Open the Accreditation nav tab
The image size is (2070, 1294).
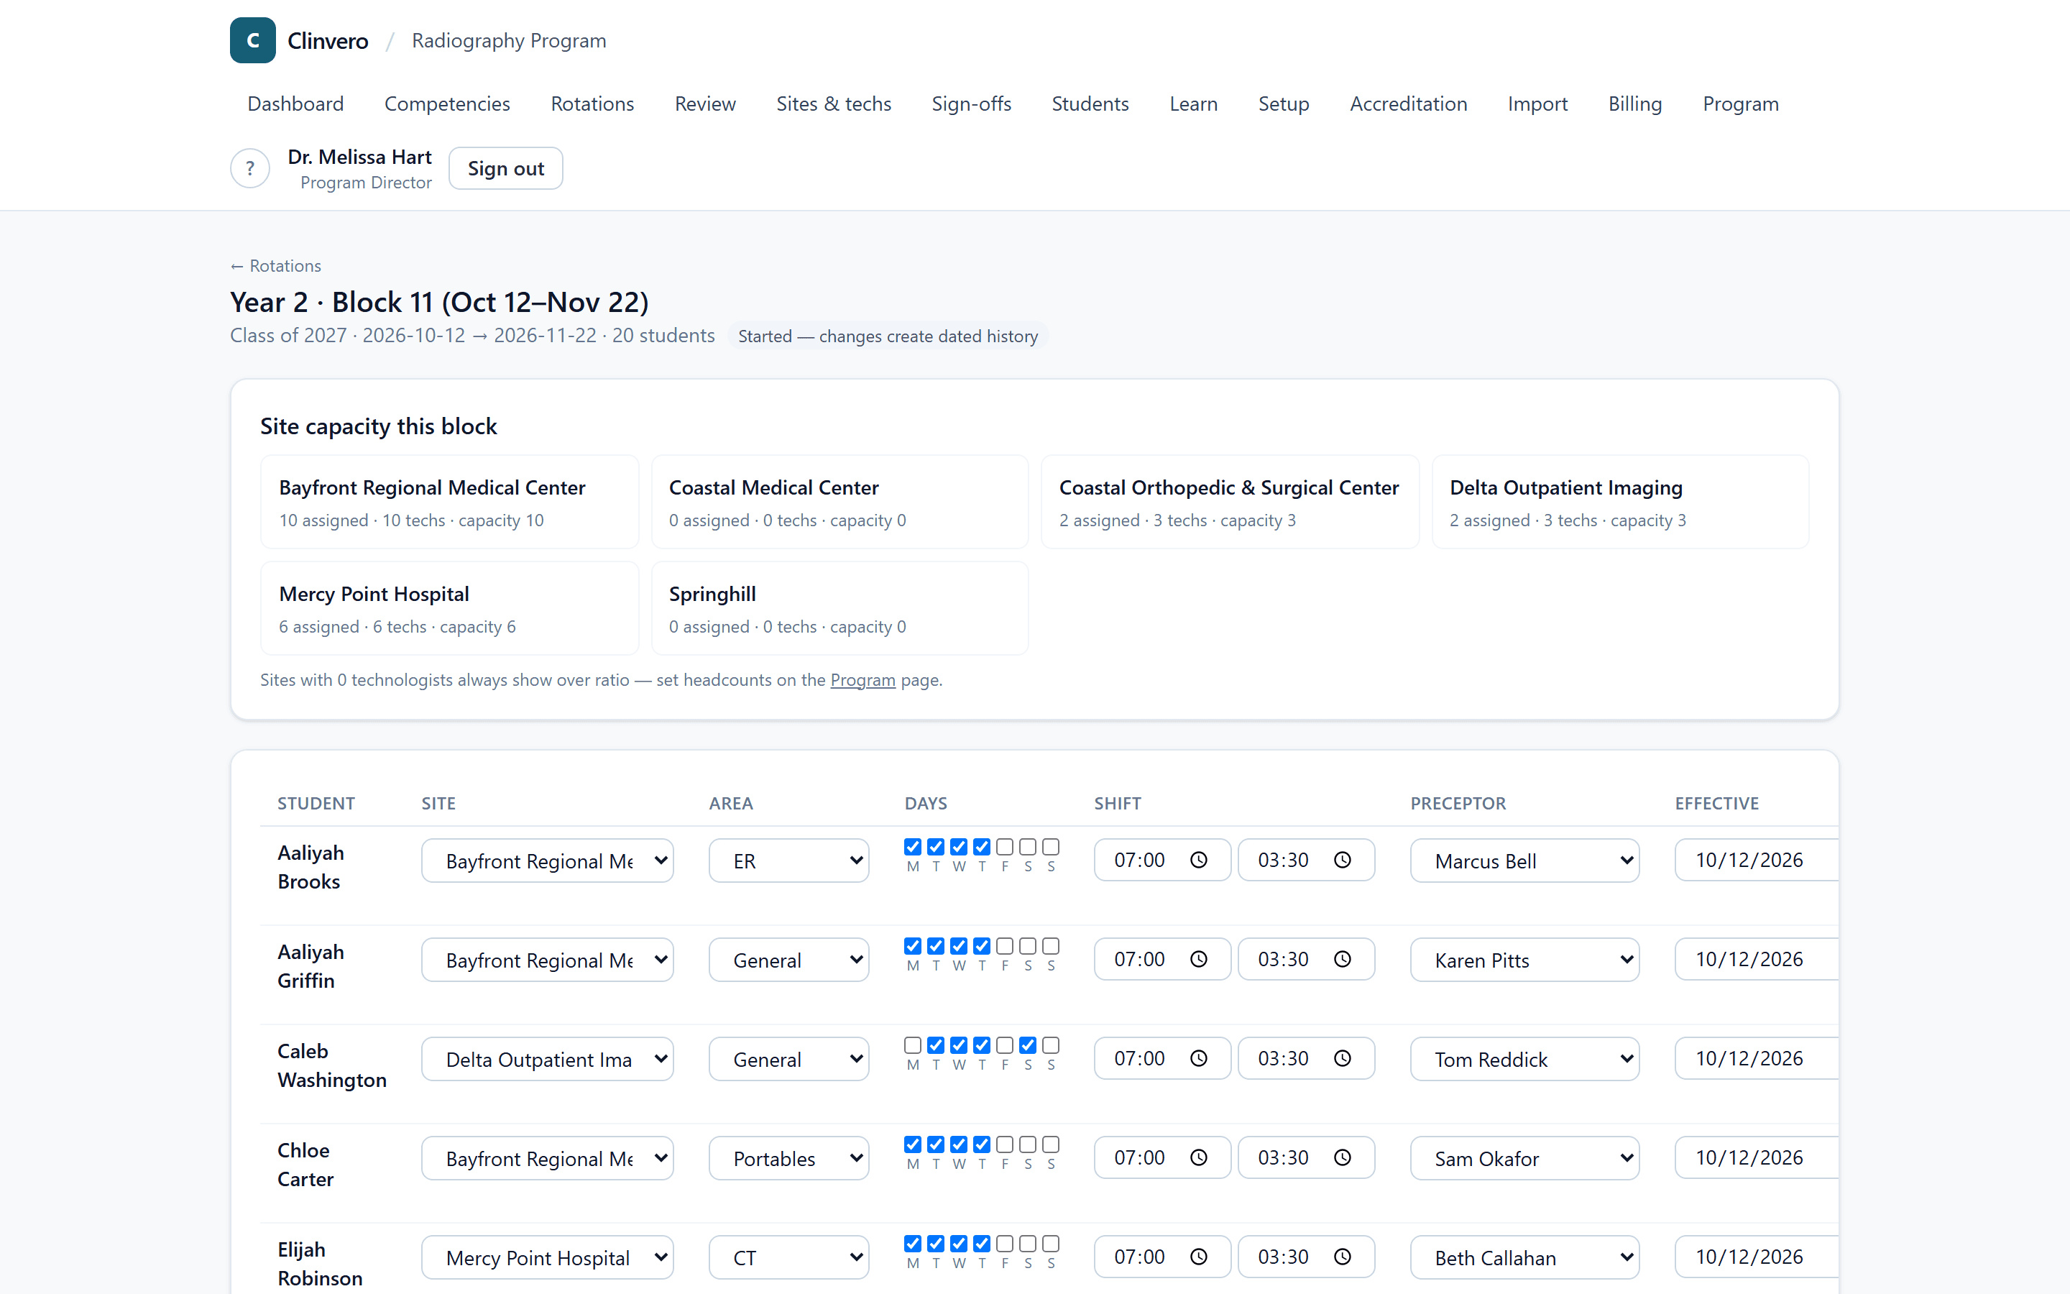tap(1408, 104)
